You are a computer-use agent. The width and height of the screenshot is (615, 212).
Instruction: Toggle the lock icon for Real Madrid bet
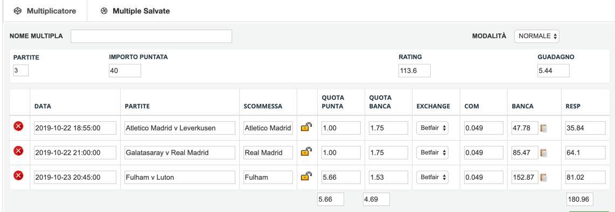(306, 152)
